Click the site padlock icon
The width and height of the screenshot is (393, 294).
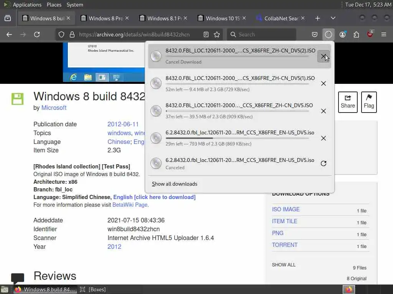coord(72,34)
